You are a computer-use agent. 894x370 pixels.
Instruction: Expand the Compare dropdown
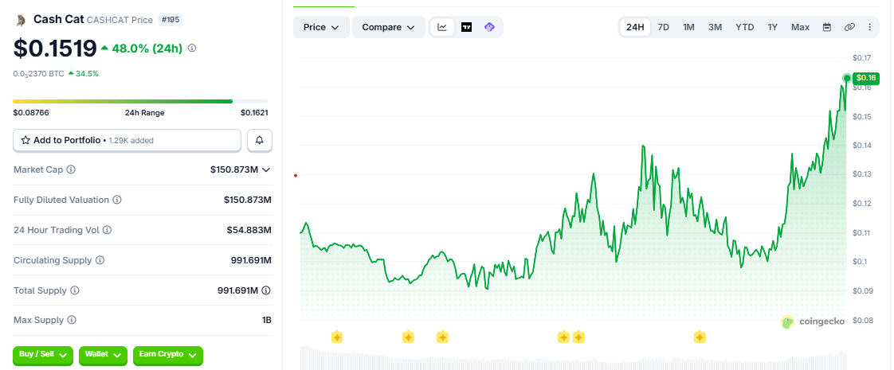[x=389, y=27]
